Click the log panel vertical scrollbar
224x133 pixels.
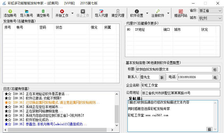point(117,111)
